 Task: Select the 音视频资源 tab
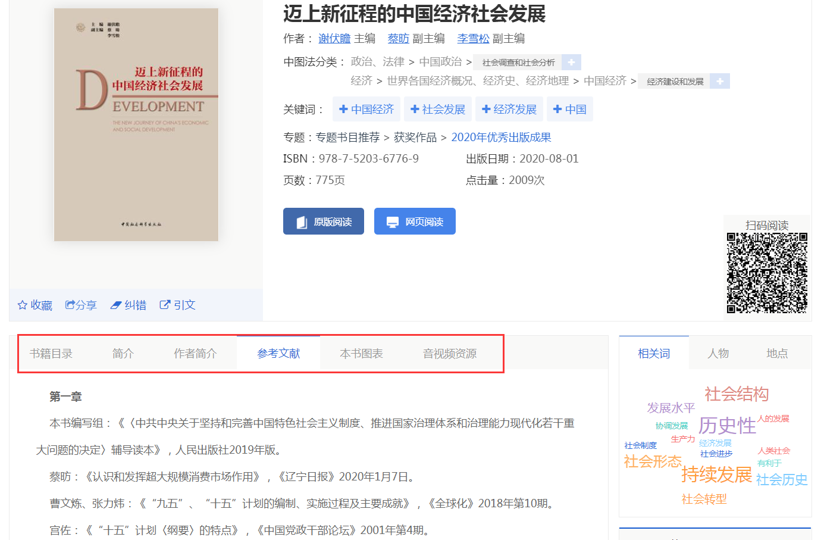click(x=450, y=354)
